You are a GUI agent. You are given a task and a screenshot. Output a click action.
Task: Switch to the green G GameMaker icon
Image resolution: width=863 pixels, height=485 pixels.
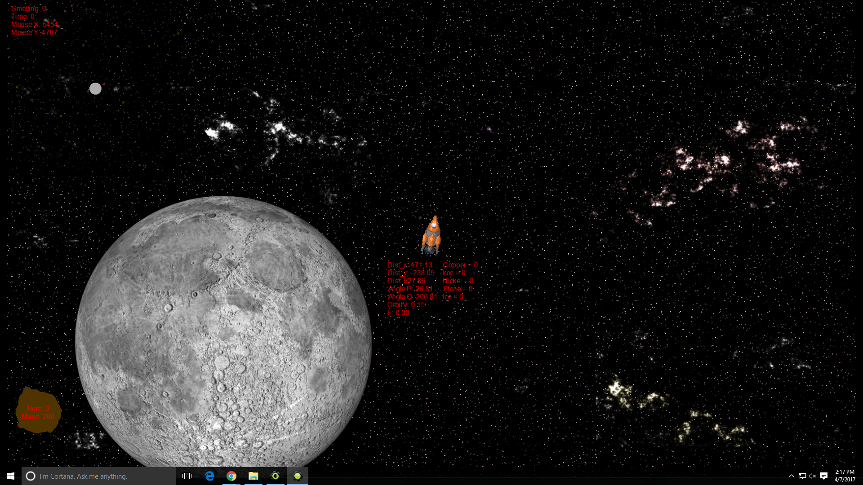click(x=276, y=476)
